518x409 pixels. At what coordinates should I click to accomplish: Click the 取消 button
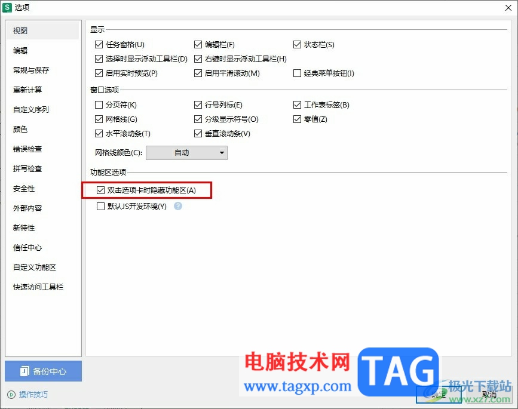[489, 394]
